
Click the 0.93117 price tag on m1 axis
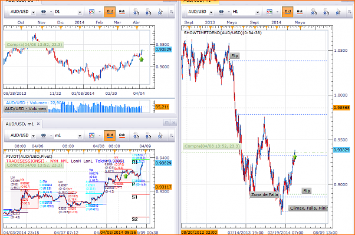tap(163, 187)
